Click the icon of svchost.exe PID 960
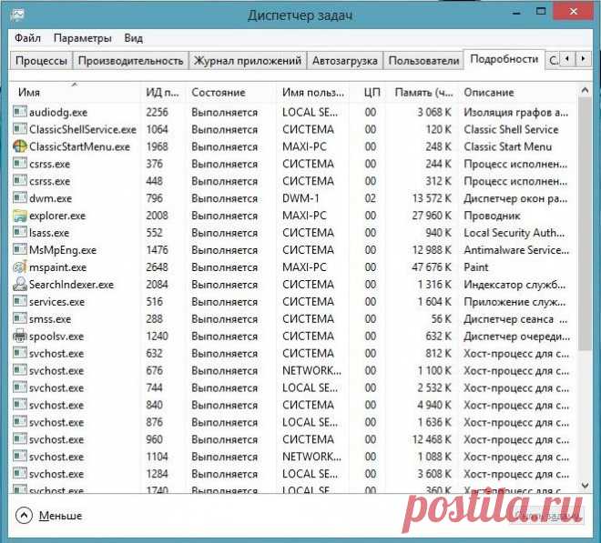 [x=19, y=439]
